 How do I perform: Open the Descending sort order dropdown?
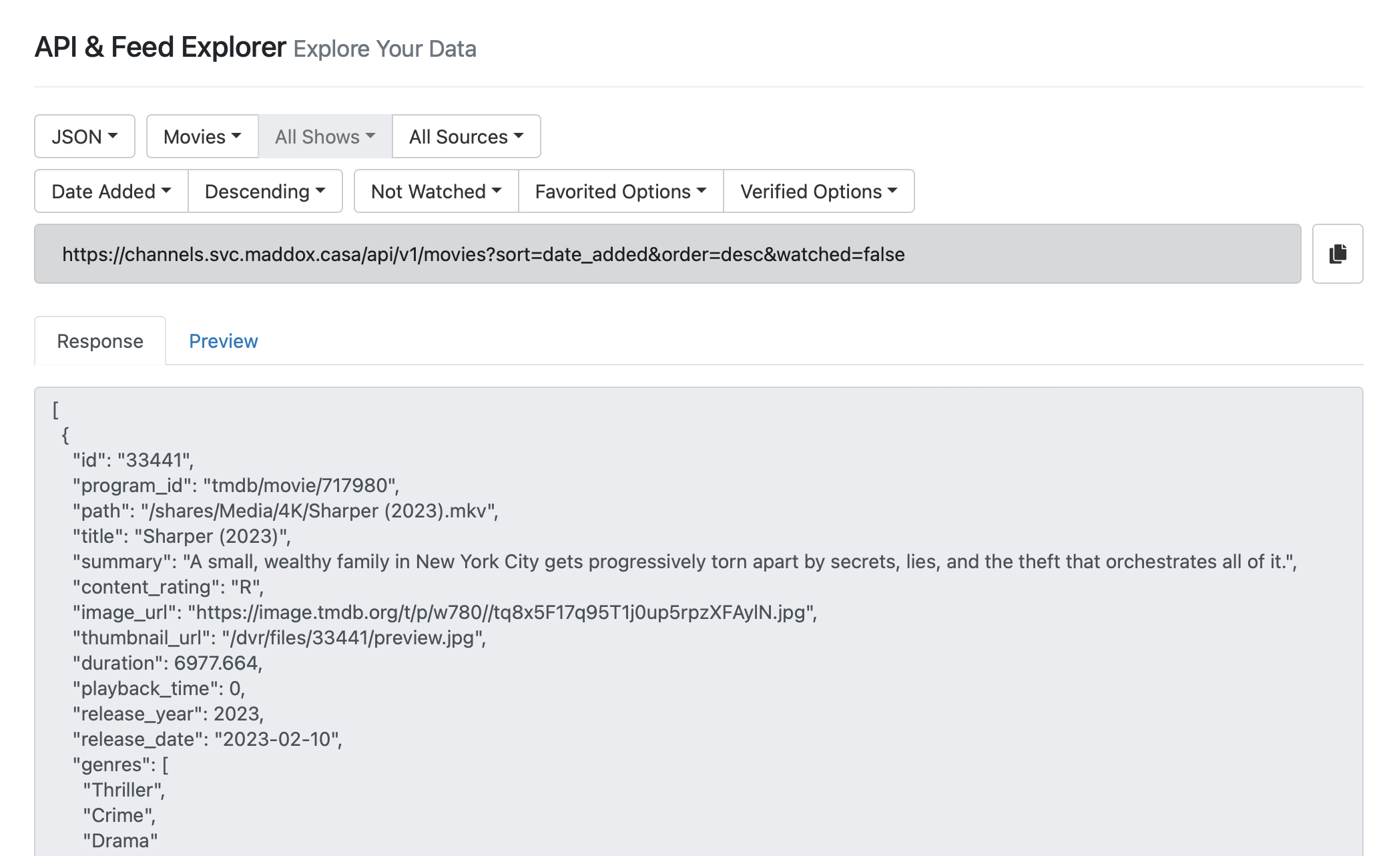265,192
